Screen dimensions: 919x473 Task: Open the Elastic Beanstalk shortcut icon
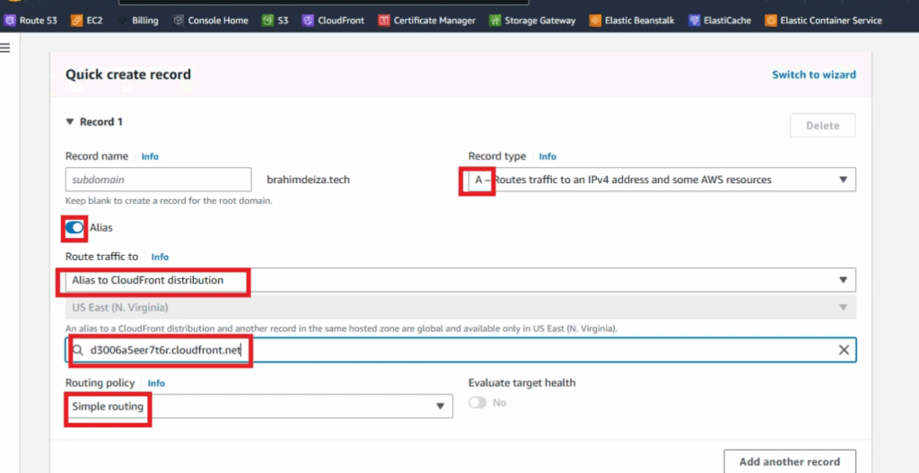coord(596,21)
